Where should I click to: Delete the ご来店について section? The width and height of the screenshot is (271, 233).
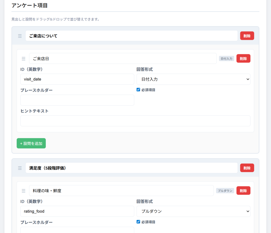(247, 36)
